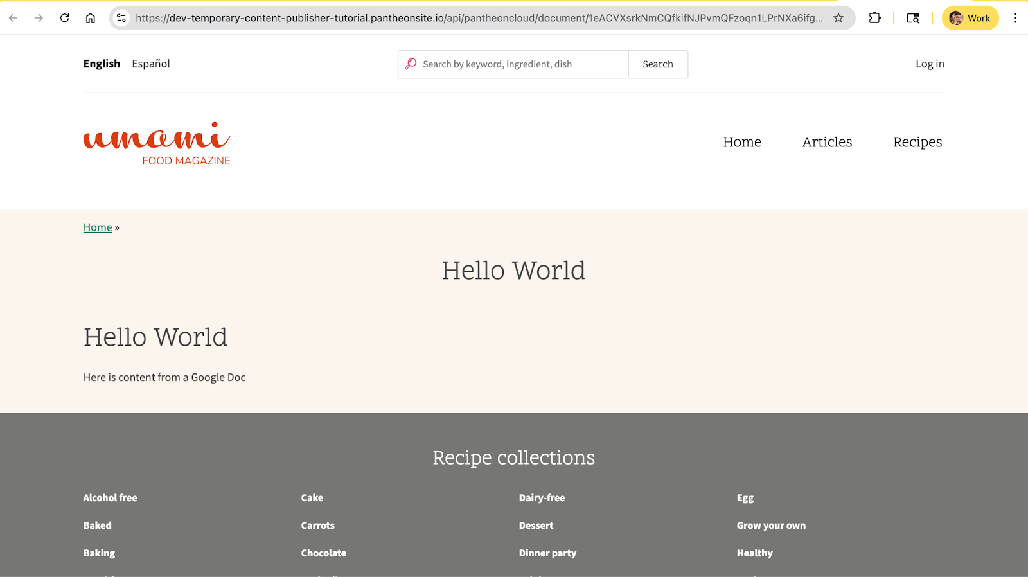The width and height of the screenshot is (1028, 577).
Task: Click the Umami Food Magazine logo
Action: pyautogui.click(x=157, y=143)
